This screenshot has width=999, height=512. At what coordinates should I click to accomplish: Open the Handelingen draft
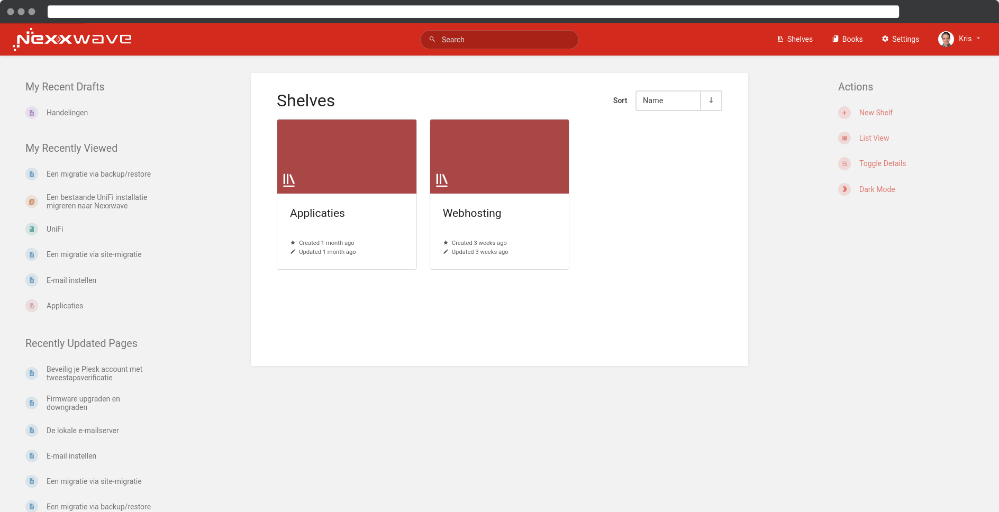coord(67,113)
